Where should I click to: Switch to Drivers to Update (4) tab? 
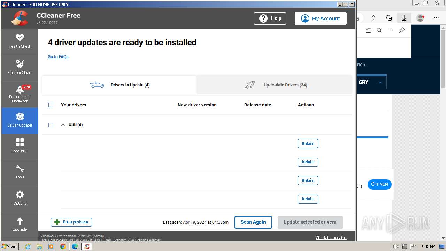(x=119, y=85)
